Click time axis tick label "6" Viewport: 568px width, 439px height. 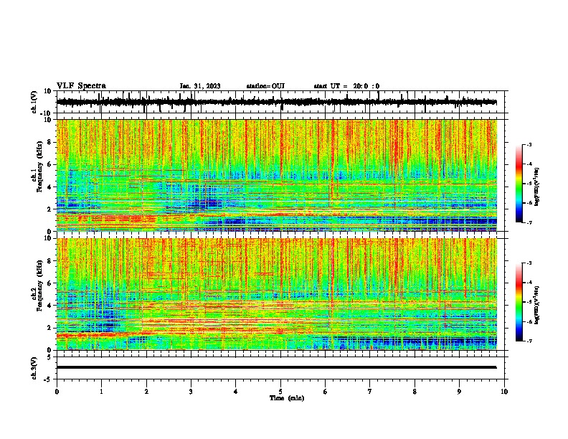[x=326, y=392]
